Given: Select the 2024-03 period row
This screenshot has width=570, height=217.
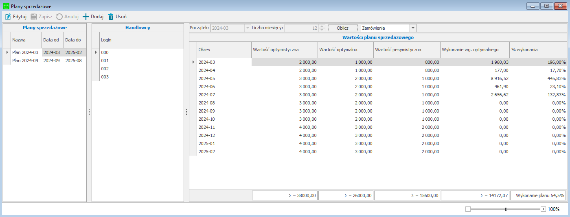Looking at the screenshot, I should 378,62.
